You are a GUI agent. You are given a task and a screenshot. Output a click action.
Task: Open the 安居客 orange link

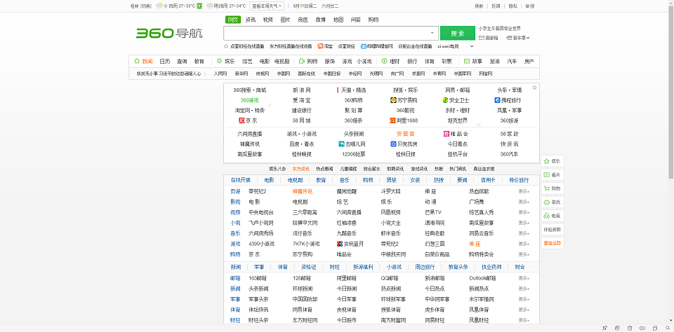coord(405,134)
